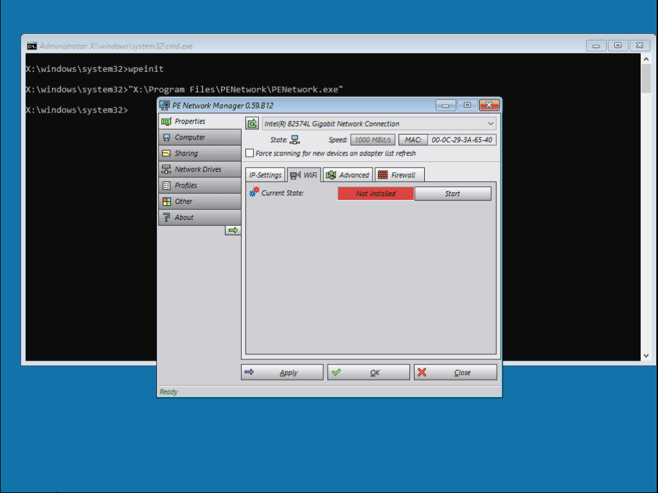Open the Other sidebar section
The height and width of the screenshot is (493, 658).
(x=199, y=201)
